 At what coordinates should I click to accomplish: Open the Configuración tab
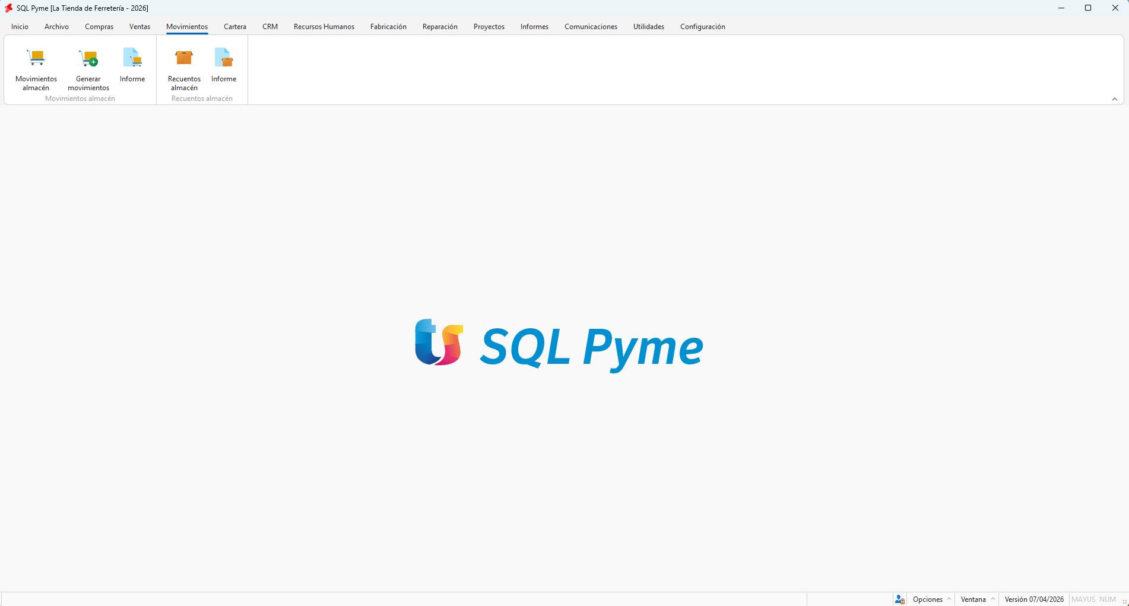point(703,27)
